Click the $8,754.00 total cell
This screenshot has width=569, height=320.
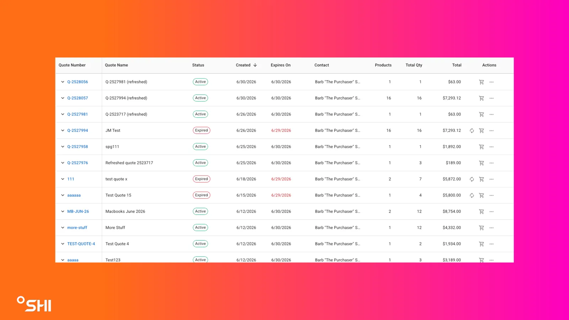tap(452, 212)
